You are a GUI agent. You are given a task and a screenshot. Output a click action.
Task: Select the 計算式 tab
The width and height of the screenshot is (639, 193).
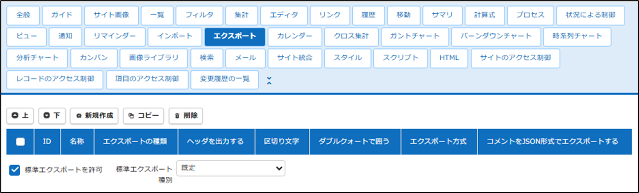(484, 15)
